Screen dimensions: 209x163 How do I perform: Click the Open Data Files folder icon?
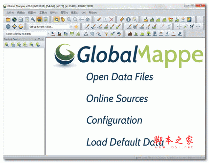[8, 20]
